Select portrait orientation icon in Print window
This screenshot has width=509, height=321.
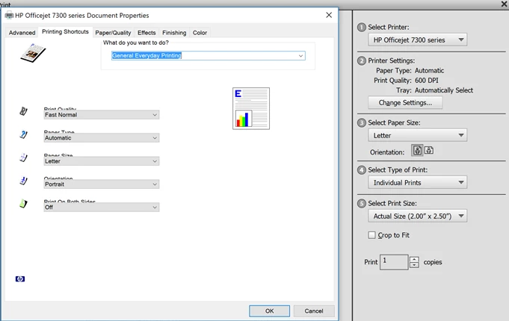(x=418, y=151)
